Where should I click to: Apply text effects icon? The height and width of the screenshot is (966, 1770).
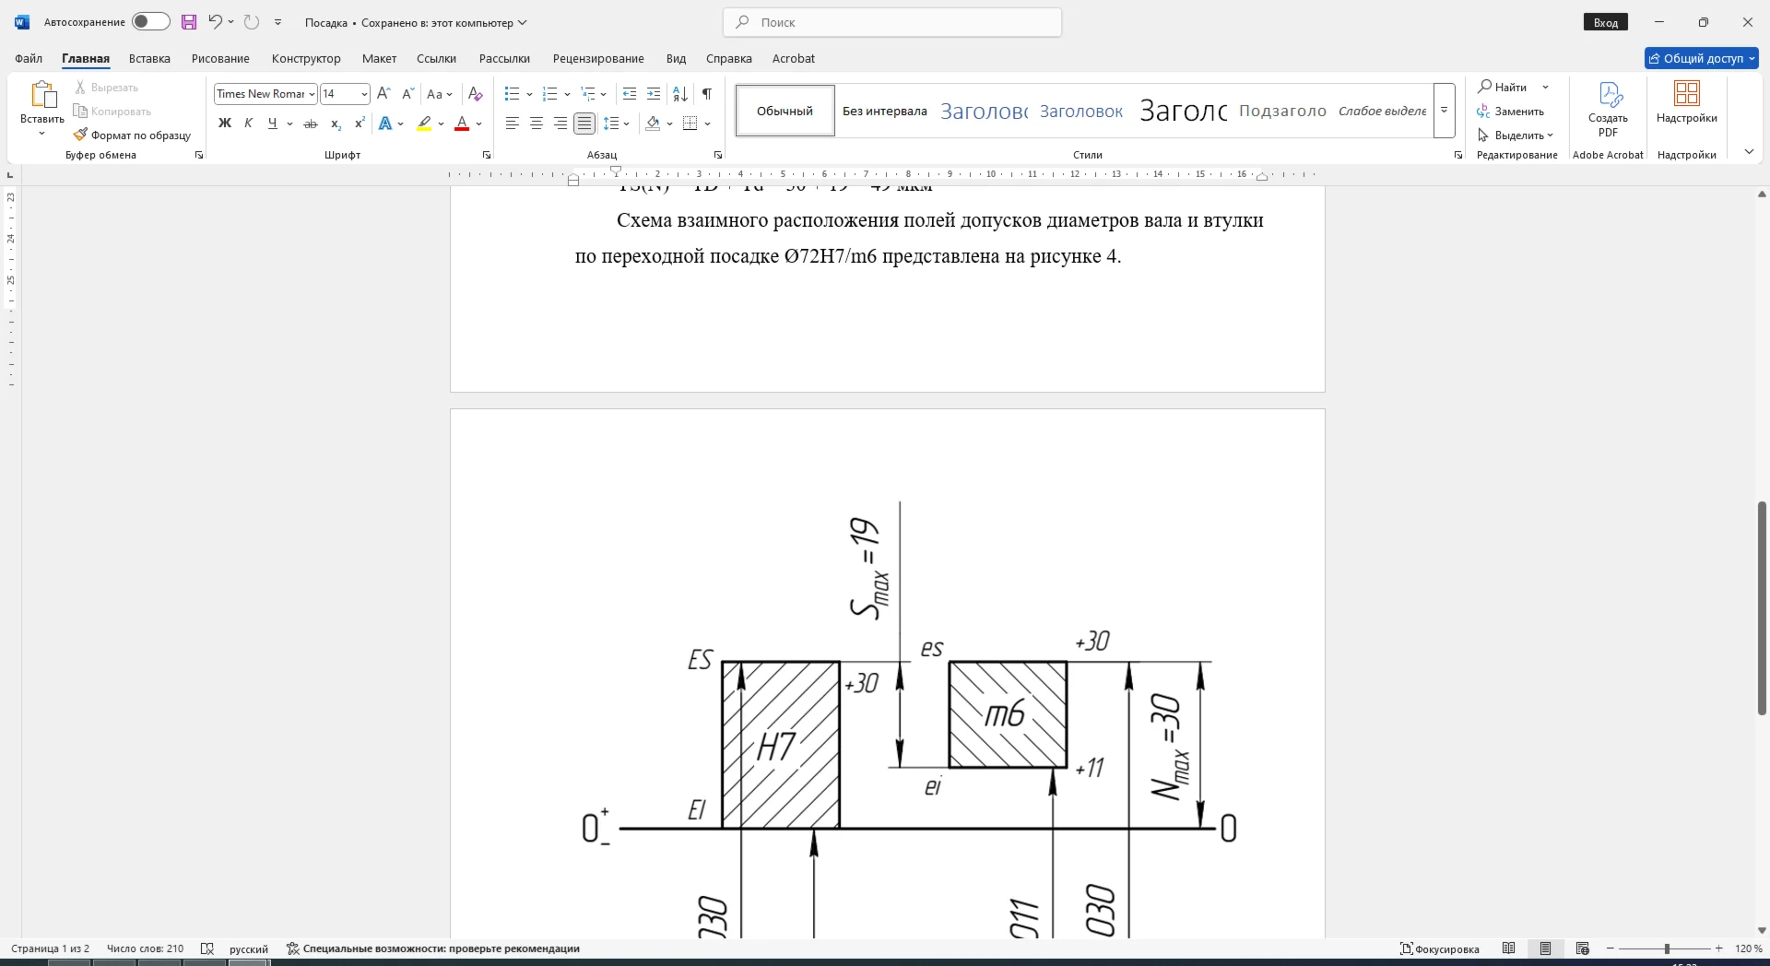click(385, 123)
